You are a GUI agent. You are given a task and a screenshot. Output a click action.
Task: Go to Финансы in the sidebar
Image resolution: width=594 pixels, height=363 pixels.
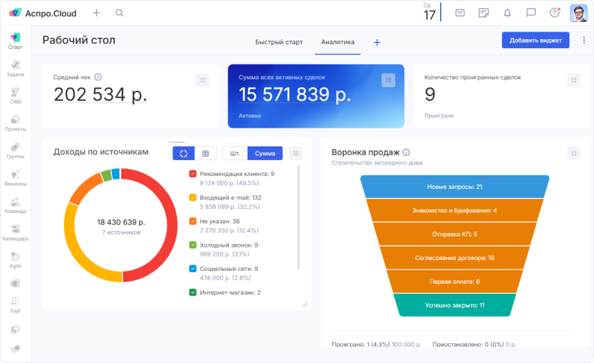[x=15, y=177]
